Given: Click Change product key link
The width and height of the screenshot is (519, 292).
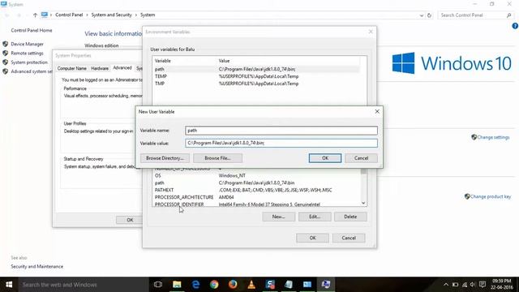Looking at the screenshot, I should pyautogui.click(x=491, y=196).
